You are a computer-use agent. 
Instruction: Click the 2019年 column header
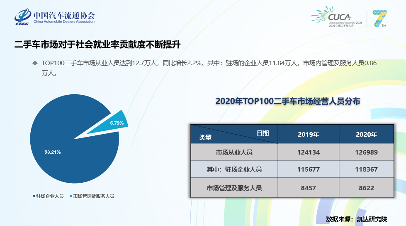309,135
